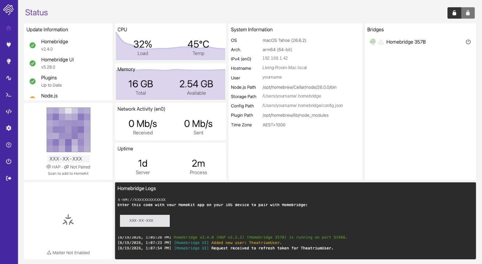Image resolution: width=482 pixels, height=264 pixels.
Task: Click the Node.js orange status icon
Action: (x=32, y=98)
